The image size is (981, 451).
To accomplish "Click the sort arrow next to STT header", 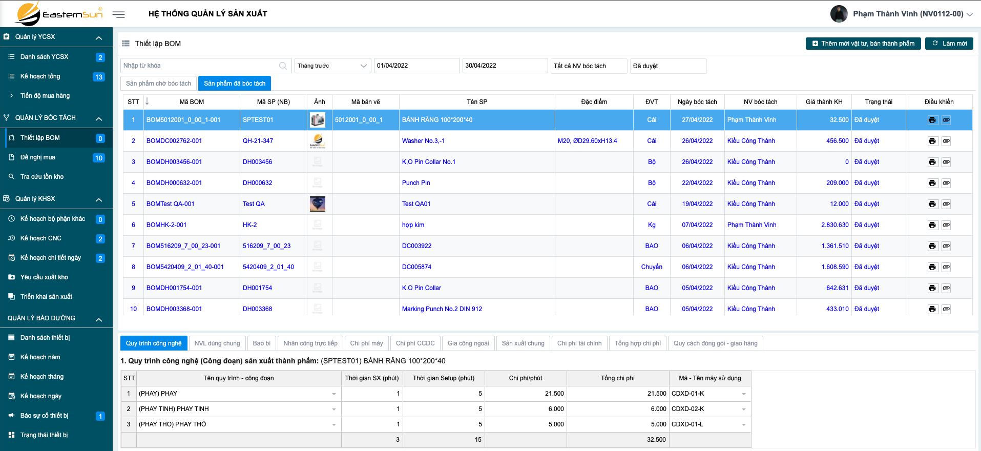I will pyautogui.click(x=147, y=101).
